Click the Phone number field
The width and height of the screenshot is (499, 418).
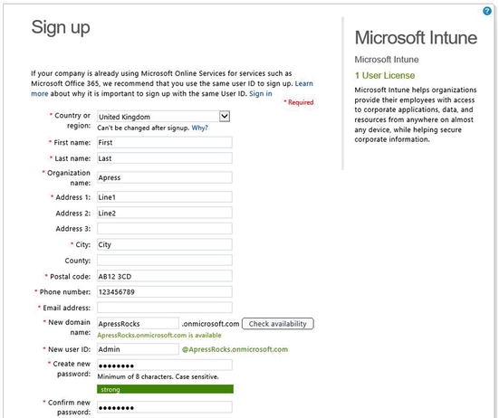tap(165, 291)
